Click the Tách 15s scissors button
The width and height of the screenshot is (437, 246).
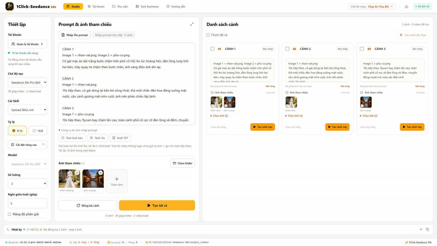point(98,138)
